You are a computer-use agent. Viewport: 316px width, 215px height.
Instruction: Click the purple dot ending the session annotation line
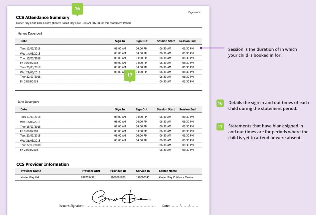click(x=201, y=48)
